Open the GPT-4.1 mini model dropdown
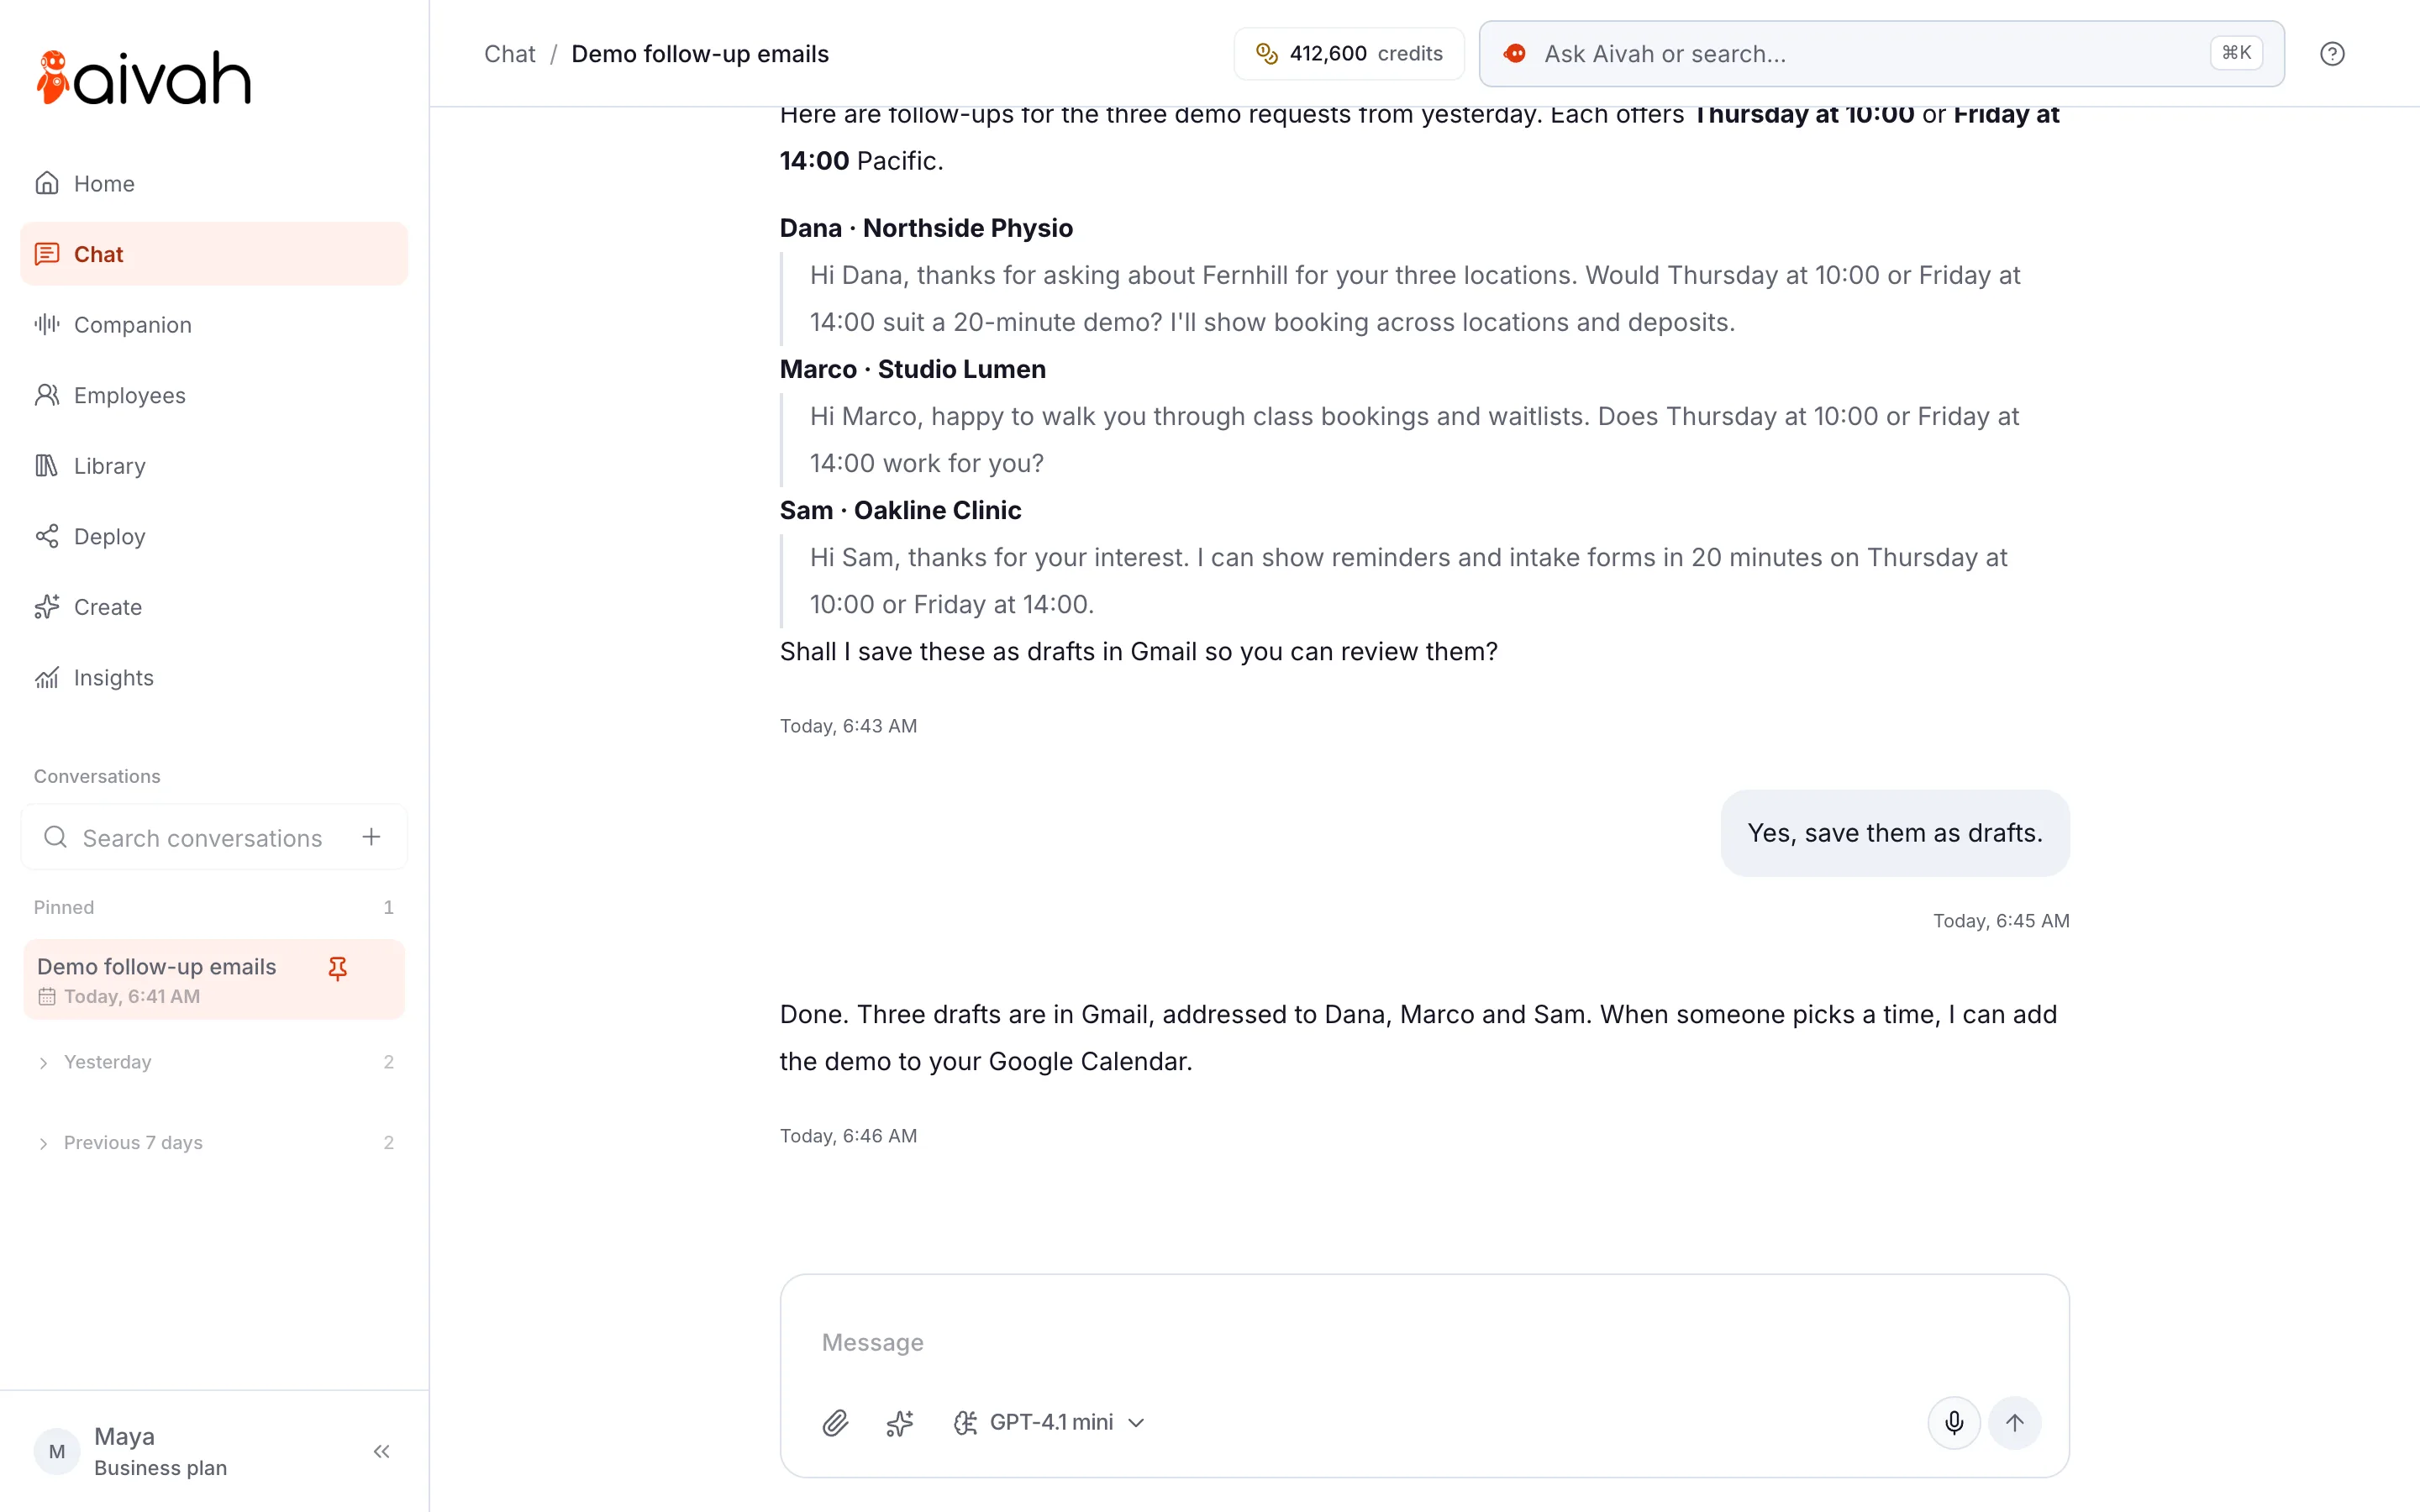The height and width of the screenshot is (1512, 2420). (x=1049, y=1422)
